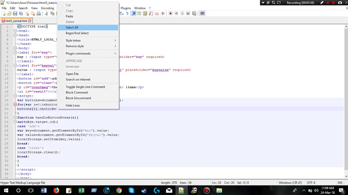Click the Open file folder icon
The image size is (348, 195).
[x=9, y=14]
